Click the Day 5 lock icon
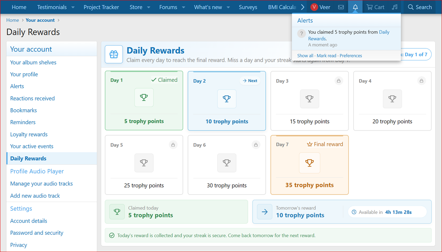This screenshot has height=252, width=442. click(173, 145)
